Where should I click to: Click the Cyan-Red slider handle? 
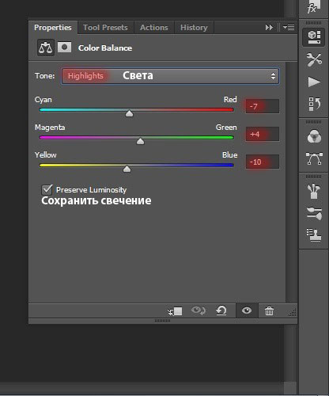[x=129, y=113]
